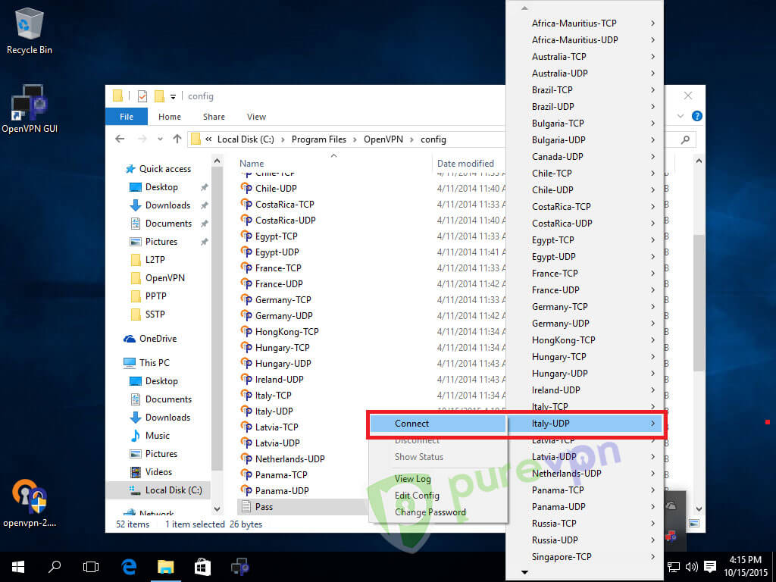
Task: Click the New folder quick access toolbar icon
Action: [x=159, y=96]
